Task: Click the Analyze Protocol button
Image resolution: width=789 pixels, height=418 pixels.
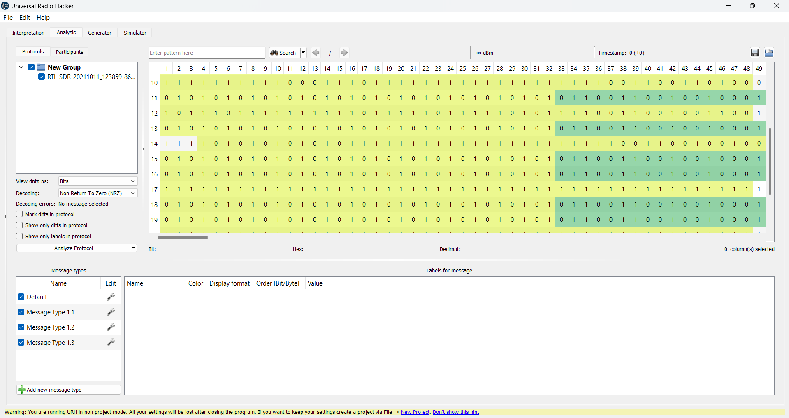Action: pos(73,248)
